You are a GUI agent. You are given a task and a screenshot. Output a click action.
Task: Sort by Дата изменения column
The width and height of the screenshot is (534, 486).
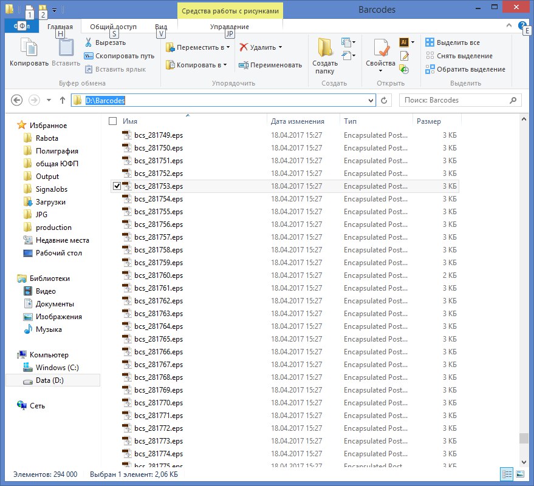[297, 121]
